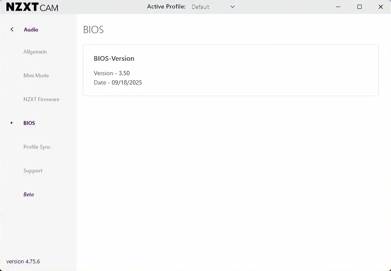This screenshot has width=391, height=271.
Task: Maximize the NZXT CAM window
Action: click(x=359, y=7)
